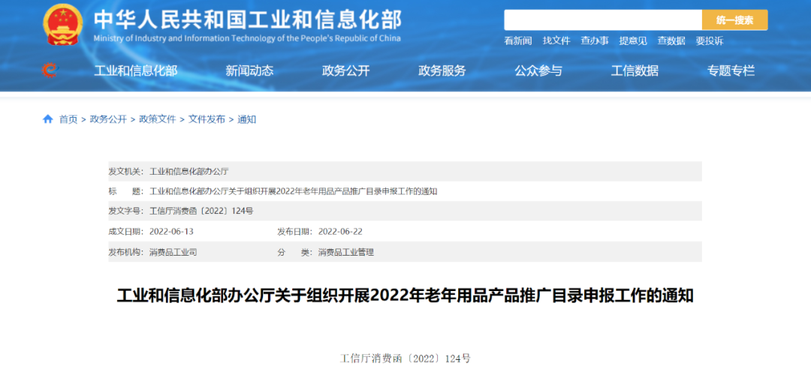
Task: Select 政务服务 nav menu item
Action: point(442,71)
